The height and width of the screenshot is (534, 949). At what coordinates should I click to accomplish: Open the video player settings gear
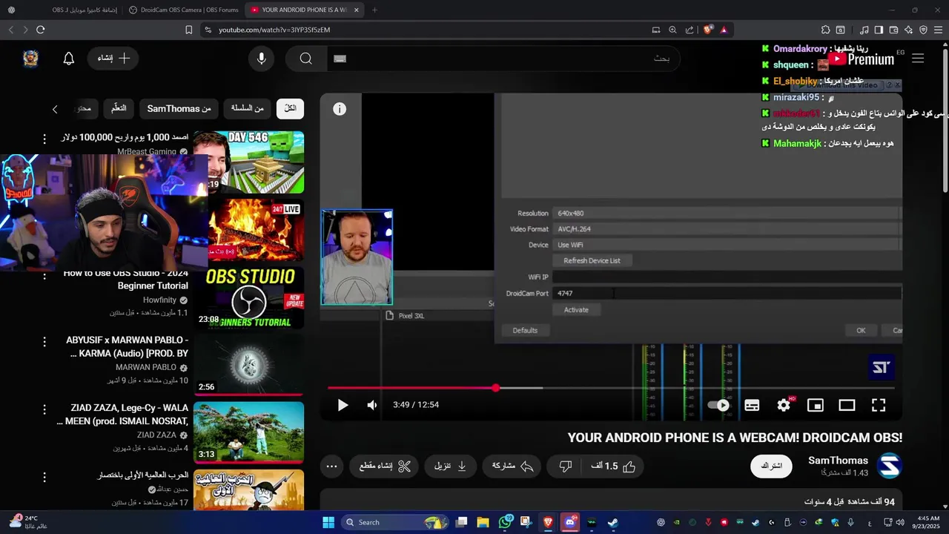(x=784, y=405)
